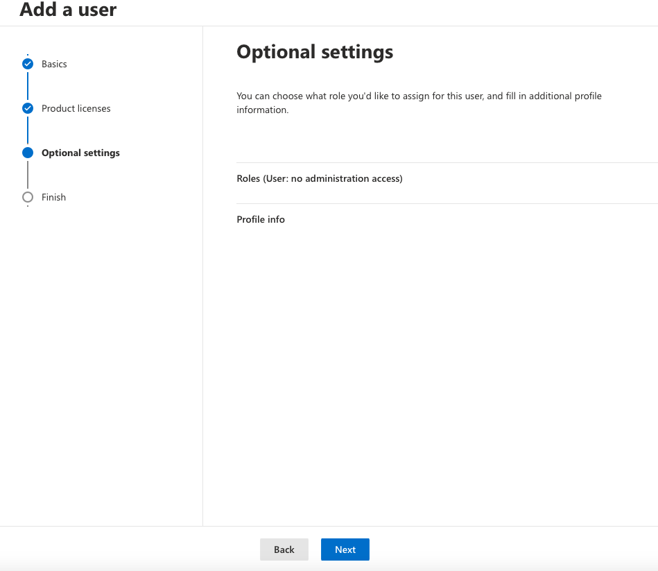
Task: Click the empty Finish step circle
Action: pyautogui.click(x=28, y=197)
